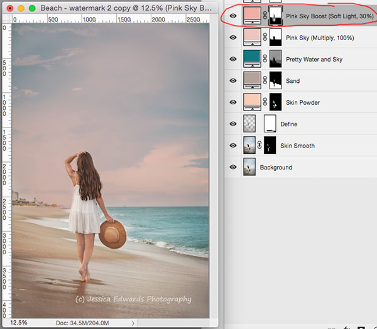Click the Skin Smooth image thumbnail
The width and height of the screenshot is (377, 329).
249,146
